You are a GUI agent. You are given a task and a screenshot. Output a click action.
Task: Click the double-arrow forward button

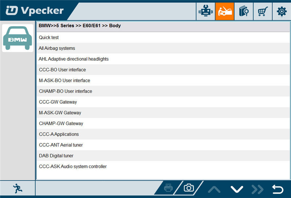pyautogui.click(x=257, y=189)
